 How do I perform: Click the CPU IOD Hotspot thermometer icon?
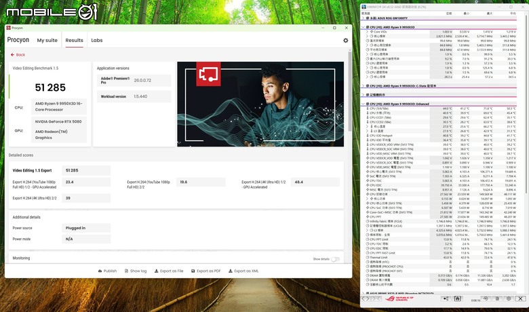point(368,136)
